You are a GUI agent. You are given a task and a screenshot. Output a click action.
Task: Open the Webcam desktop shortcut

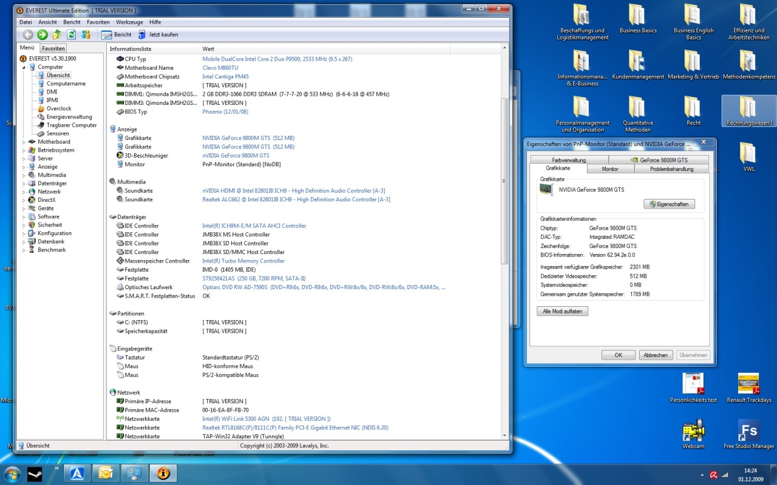pyautogui.click(x=693, y=434)
